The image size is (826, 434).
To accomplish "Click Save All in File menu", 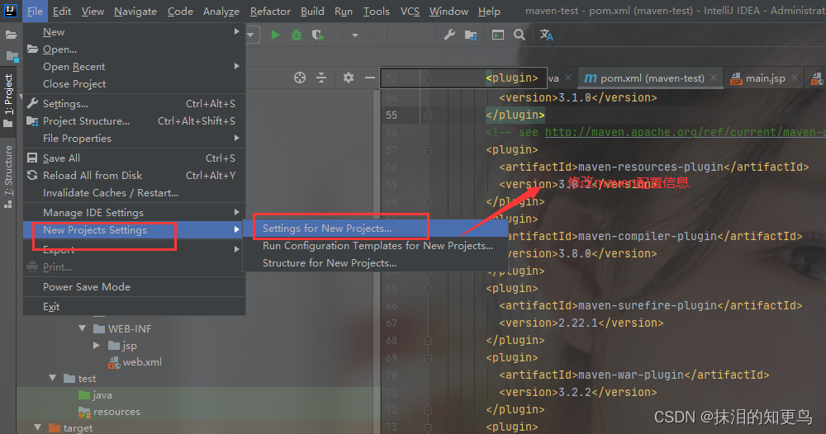I will pyautogui.click(x=135, y=158).
